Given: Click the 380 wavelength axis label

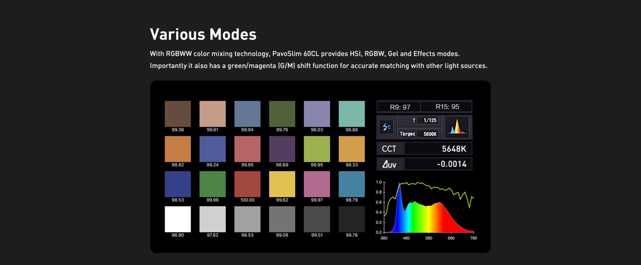Looking at the screenshot, I should (x=384, y=238).
